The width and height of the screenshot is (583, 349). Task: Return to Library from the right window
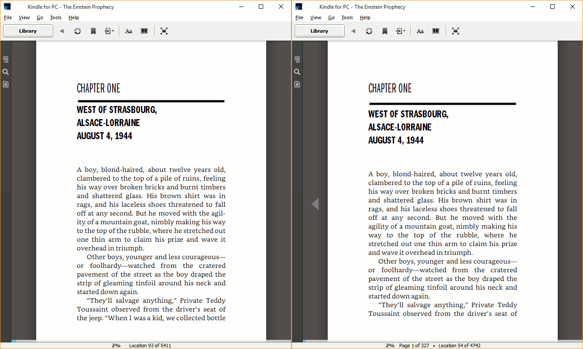pos(319,31)
